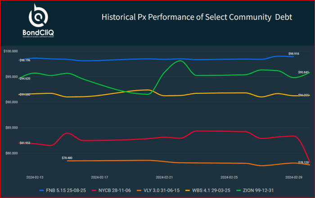The image size is (315, 198).
Task: Click the $91.355 end label
Action: (x=303, y=95)
